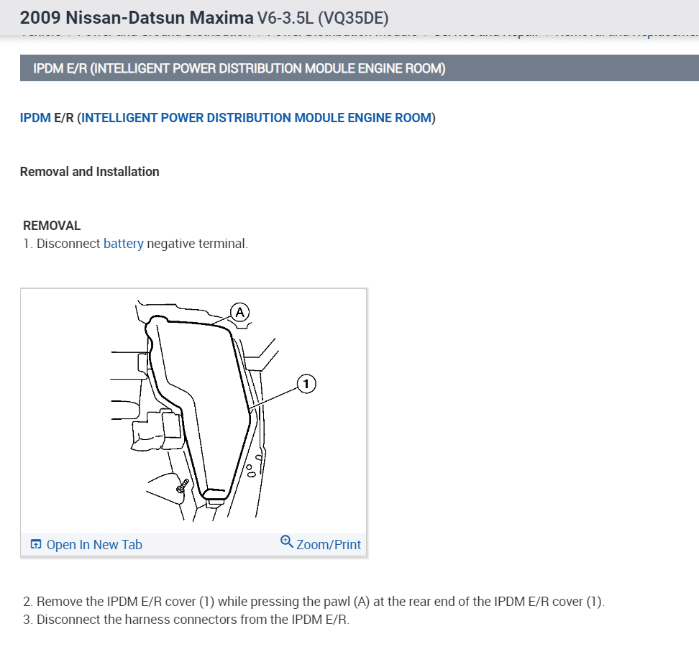
Task: Open INTELLIGENT POWER DISTRIBUTION MODULE ENGINE ROOM link
Action: (x=256, y=118)
